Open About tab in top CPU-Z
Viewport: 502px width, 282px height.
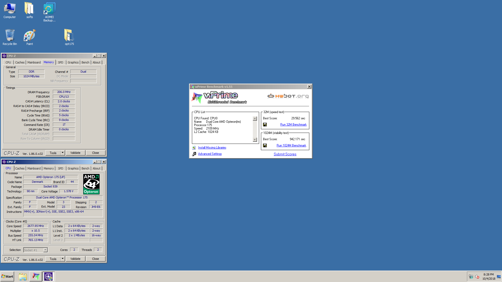(96, 62)
